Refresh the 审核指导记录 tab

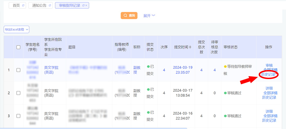83,6
